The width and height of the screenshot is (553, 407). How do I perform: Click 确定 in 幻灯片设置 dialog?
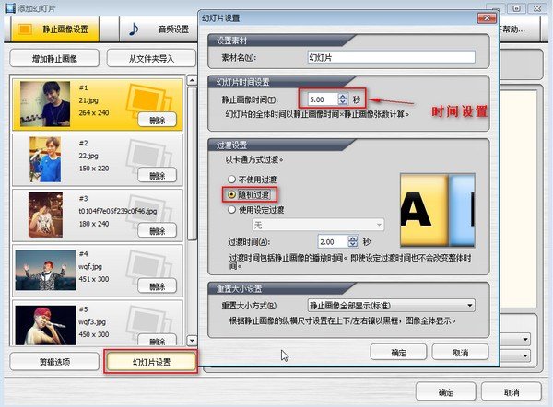click(x=398, y=352)
